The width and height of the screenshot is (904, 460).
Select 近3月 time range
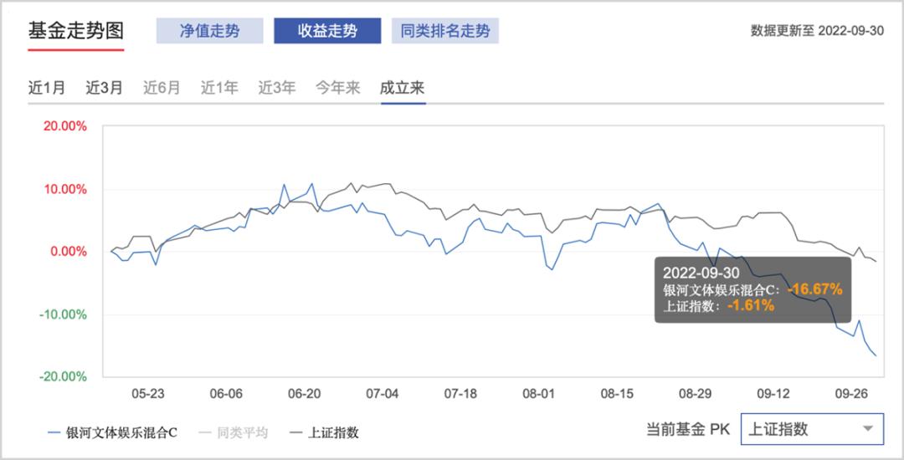click(x=104, y=87)
